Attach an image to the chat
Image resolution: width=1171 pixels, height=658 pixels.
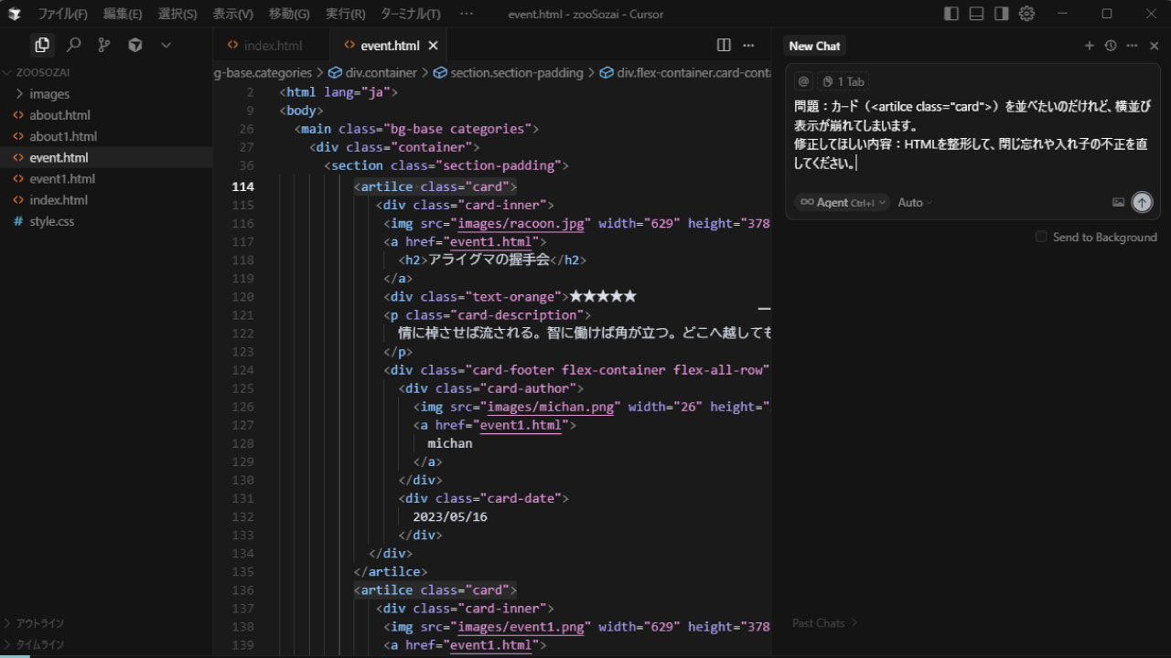(x=1118, y=202)
